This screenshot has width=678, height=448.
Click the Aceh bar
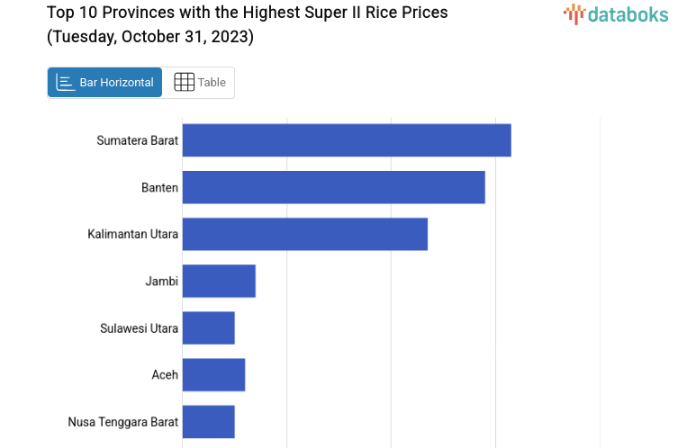point(213,374)
